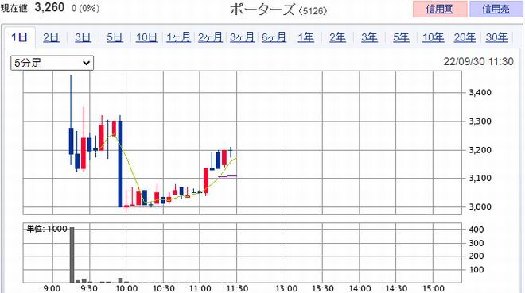Click the 14:00 time axis label

coord(360,288)
